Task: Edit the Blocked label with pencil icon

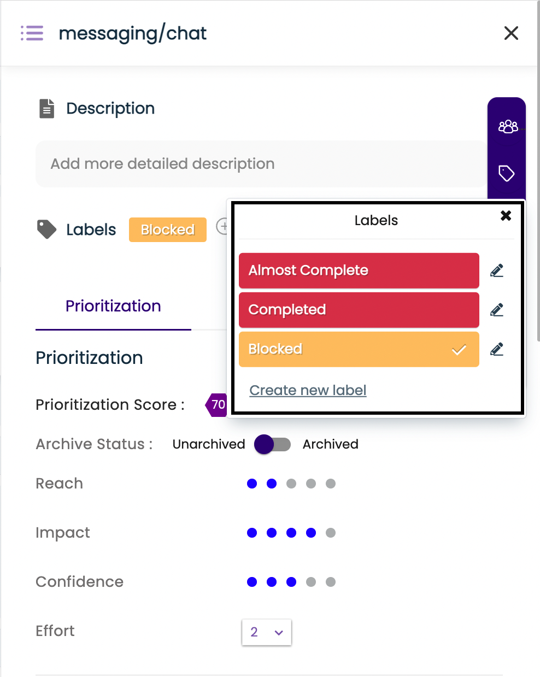Action: coord(497,349)
